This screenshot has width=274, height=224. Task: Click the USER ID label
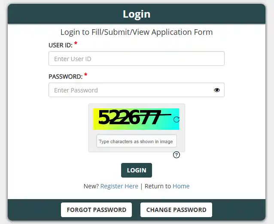tap(60, 45)
